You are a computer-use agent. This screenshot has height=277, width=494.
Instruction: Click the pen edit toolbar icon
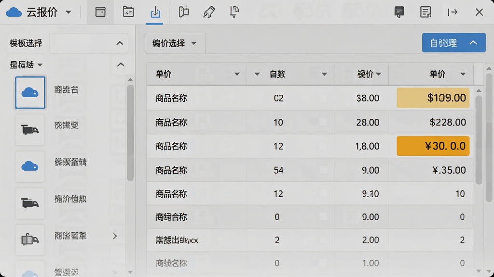[x=208, y=12]
